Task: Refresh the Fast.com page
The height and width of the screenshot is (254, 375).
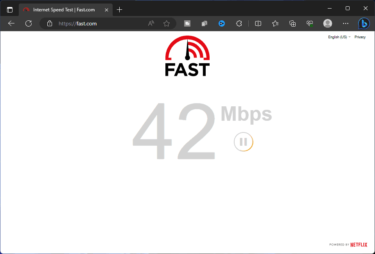Action: (x=29, y=23)
